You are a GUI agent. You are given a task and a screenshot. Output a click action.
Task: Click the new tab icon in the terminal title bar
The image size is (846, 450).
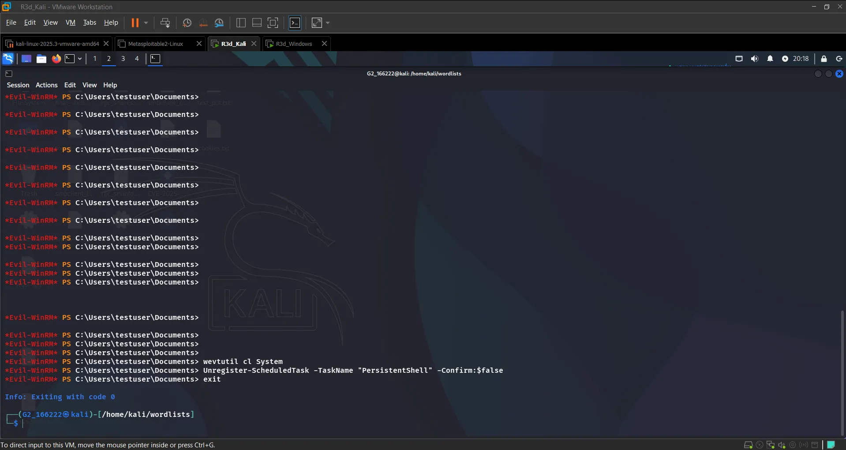(9, 74)
